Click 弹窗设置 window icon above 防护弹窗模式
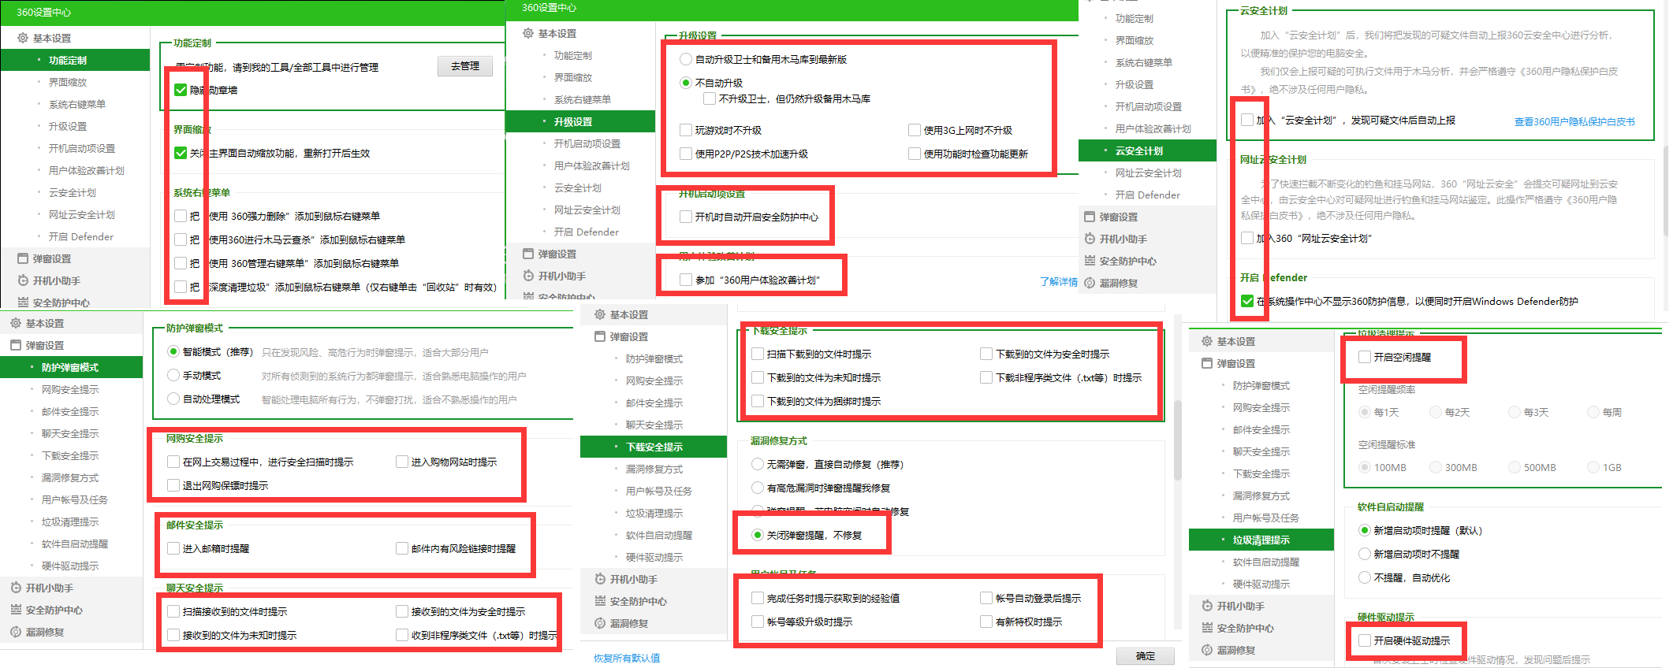The height and width of the screenshot is (668, 1673). [16, 345]
